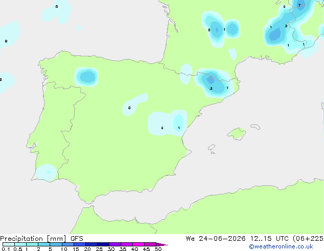This screenshot has height=251, width=324.
Task: Click the Ibiza island outline
Action: coord(212,148)
